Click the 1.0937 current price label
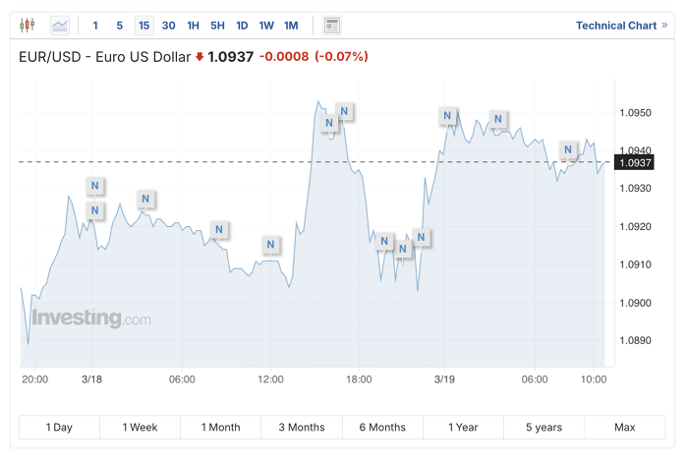Image resolution: width=688 pixels, height=465 pixels. pyautogui.click(x=635, y=163)
